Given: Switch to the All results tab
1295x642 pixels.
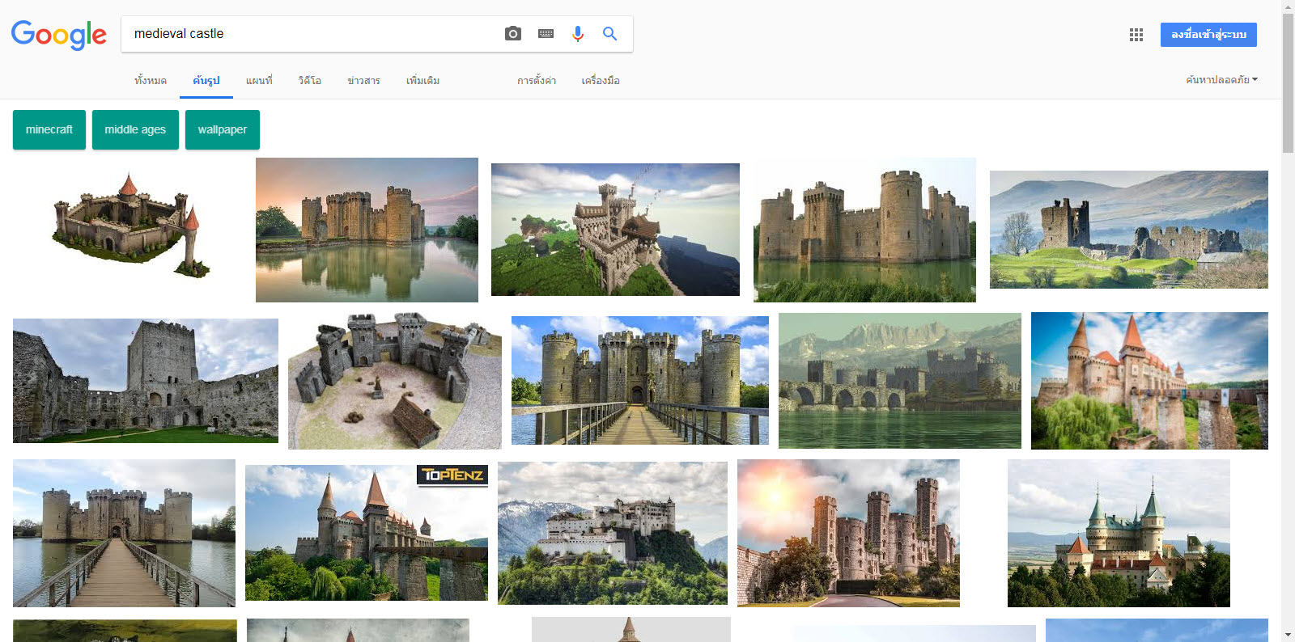Looking at the screenshot, I should [x=151, y=81].
